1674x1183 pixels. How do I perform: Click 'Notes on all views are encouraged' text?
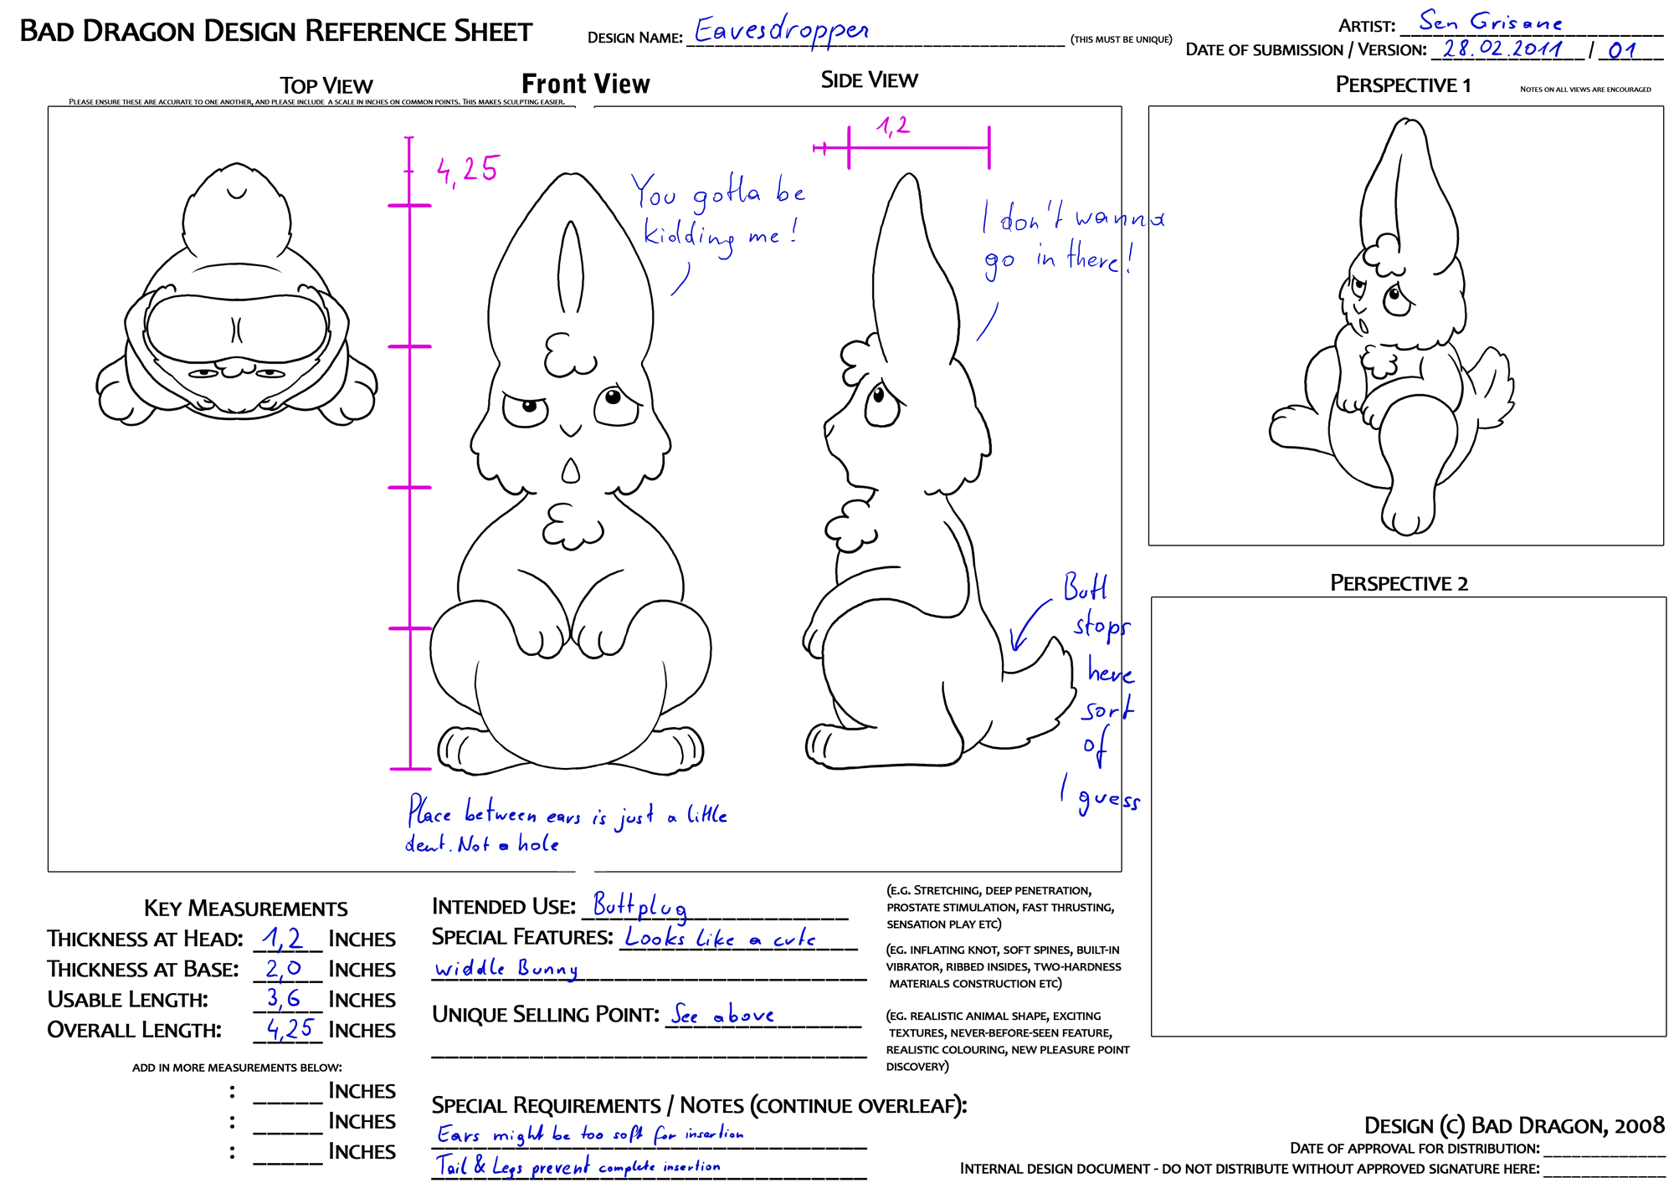click(x=1585, y=89)
